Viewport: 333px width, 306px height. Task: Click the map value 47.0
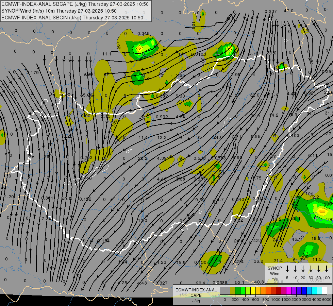[289, 11]
